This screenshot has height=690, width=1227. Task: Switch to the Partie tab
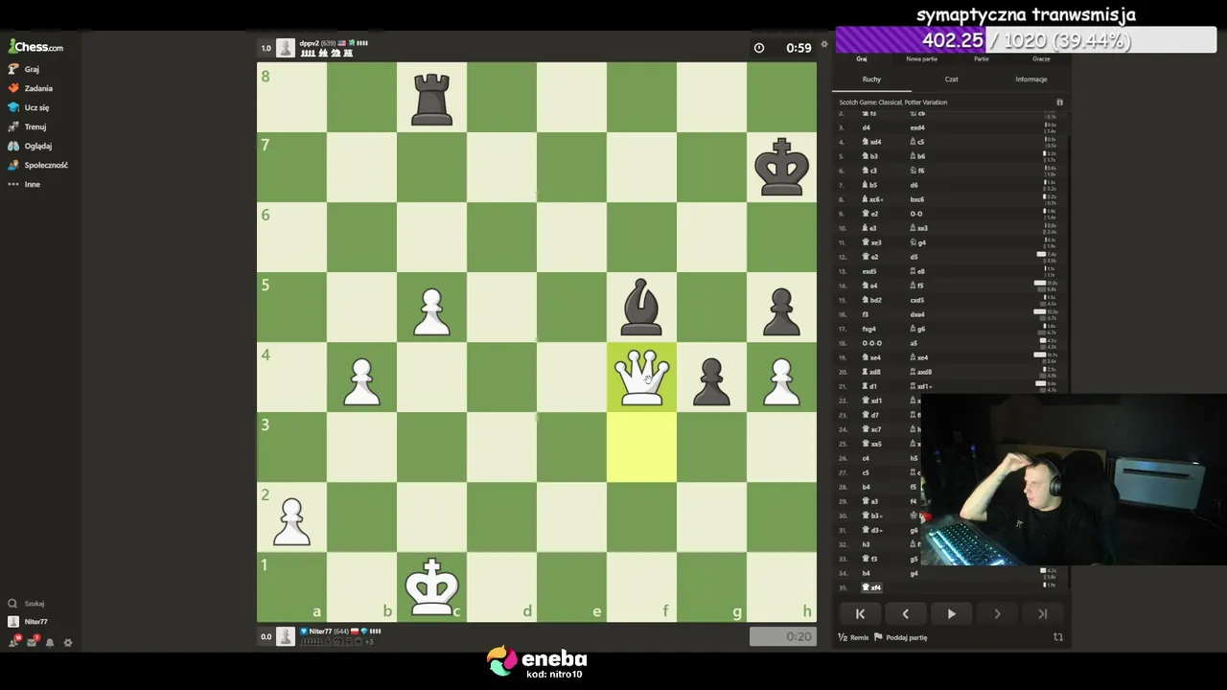tap(982, 59)
